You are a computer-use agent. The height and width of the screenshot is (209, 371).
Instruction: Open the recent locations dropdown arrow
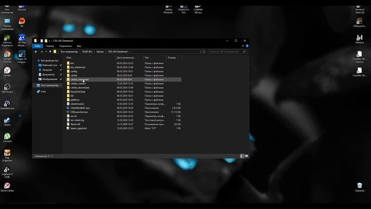point(46,52)
